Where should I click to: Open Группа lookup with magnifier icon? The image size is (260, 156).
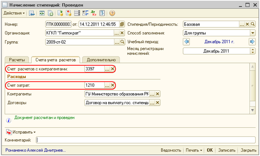[x=122, y=42]
